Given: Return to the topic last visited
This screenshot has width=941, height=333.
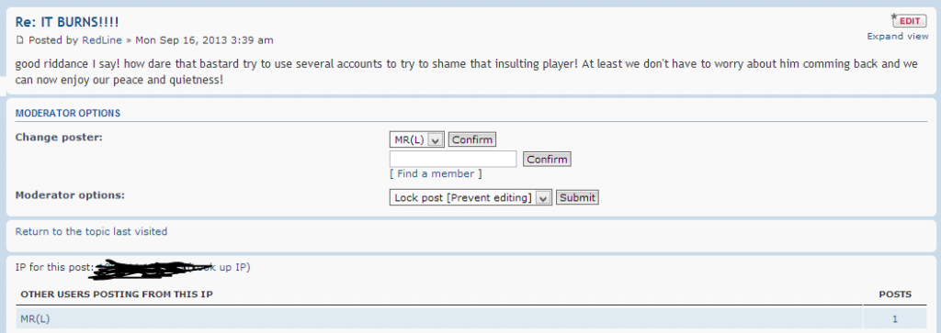Looking at the screenshot, I should point(91,231).
